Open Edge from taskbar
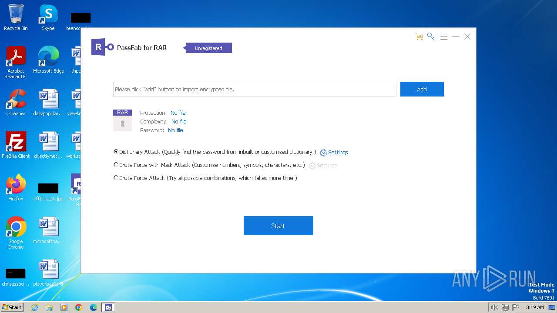557x313 pixels. [x=94, y=307]
